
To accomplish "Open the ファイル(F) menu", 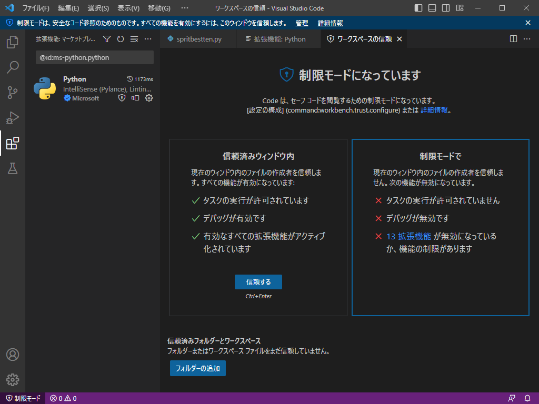I will [36, 8].
